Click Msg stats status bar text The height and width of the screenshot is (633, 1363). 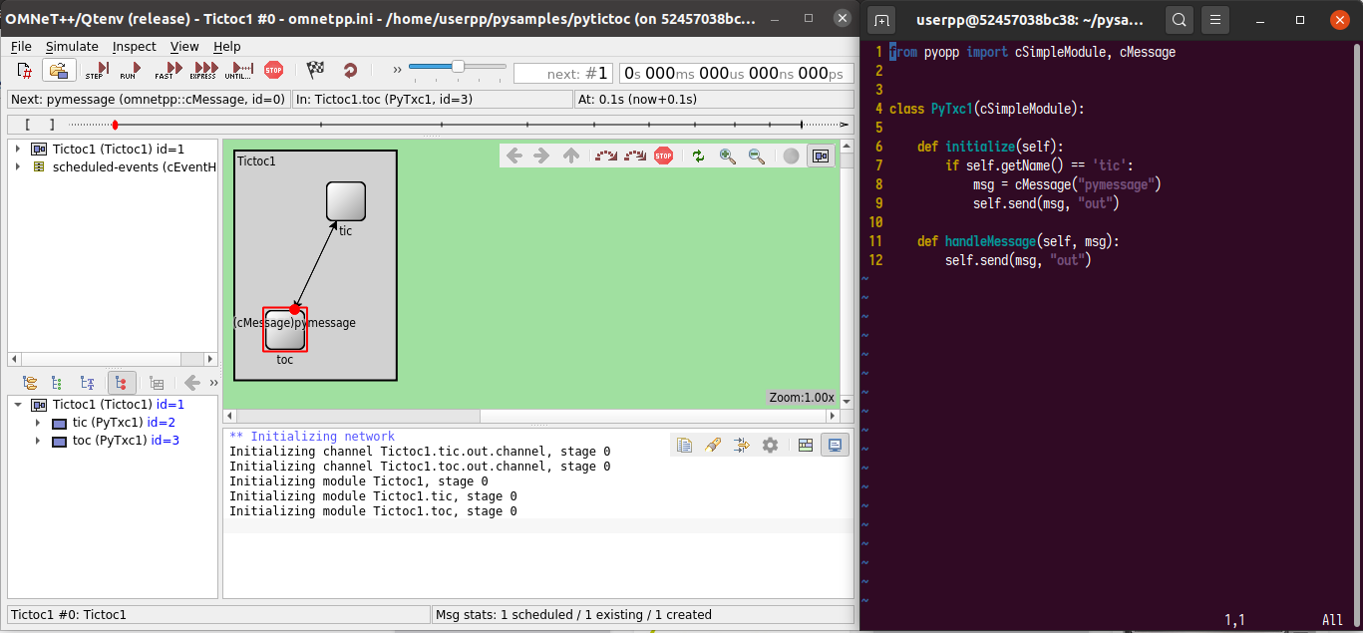[574, 615]
